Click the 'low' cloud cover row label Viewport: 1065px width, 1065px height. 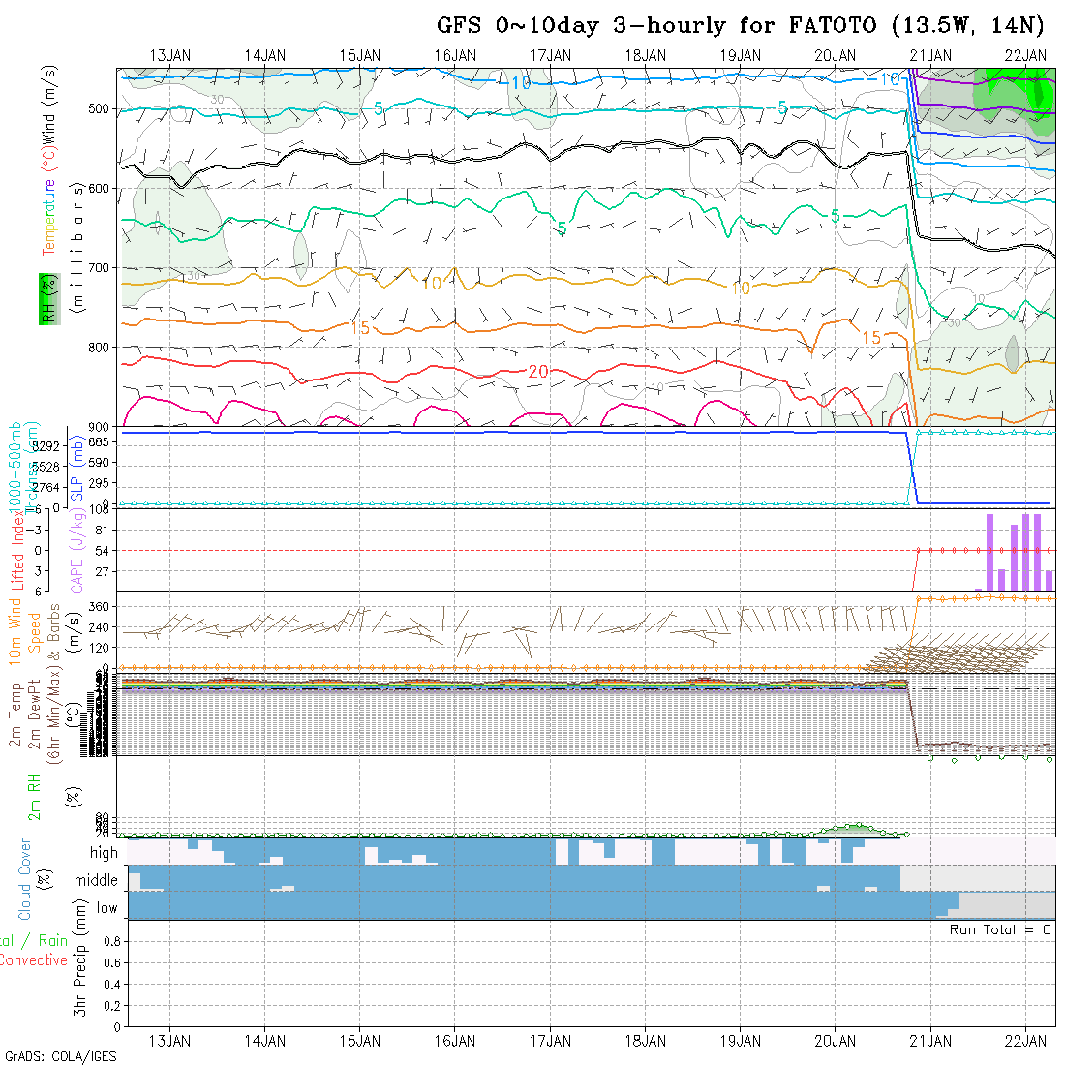(106, 908)
